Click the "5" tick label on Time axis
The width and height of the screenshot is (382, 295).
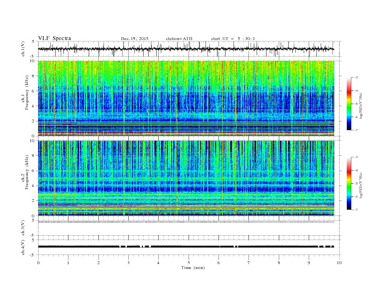(189, 263)
